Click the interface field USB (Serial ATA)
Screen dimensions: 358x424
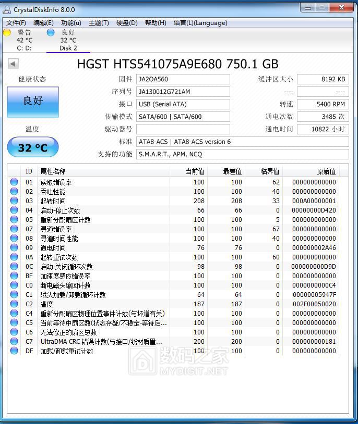click(x=183, y=104)
